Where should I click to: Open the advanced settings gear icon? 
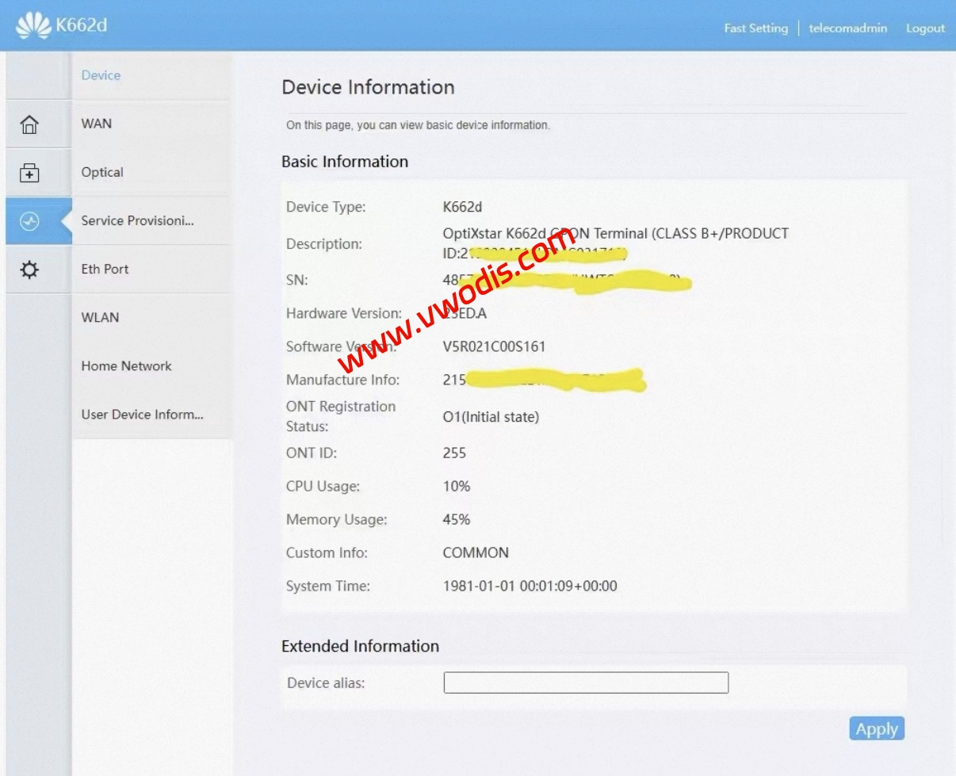(x=29, y=270)
